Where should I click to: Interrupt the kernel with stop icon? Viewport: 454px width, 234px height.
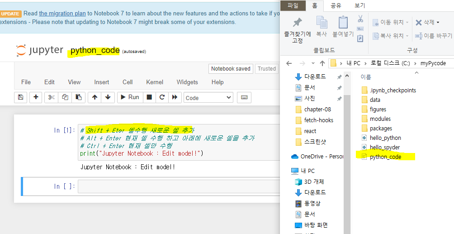point(149,97)
